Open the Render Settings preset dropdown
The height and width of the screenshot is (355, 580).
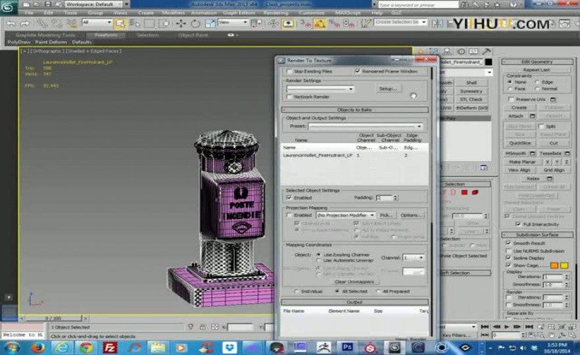click(x=320, y=89)
